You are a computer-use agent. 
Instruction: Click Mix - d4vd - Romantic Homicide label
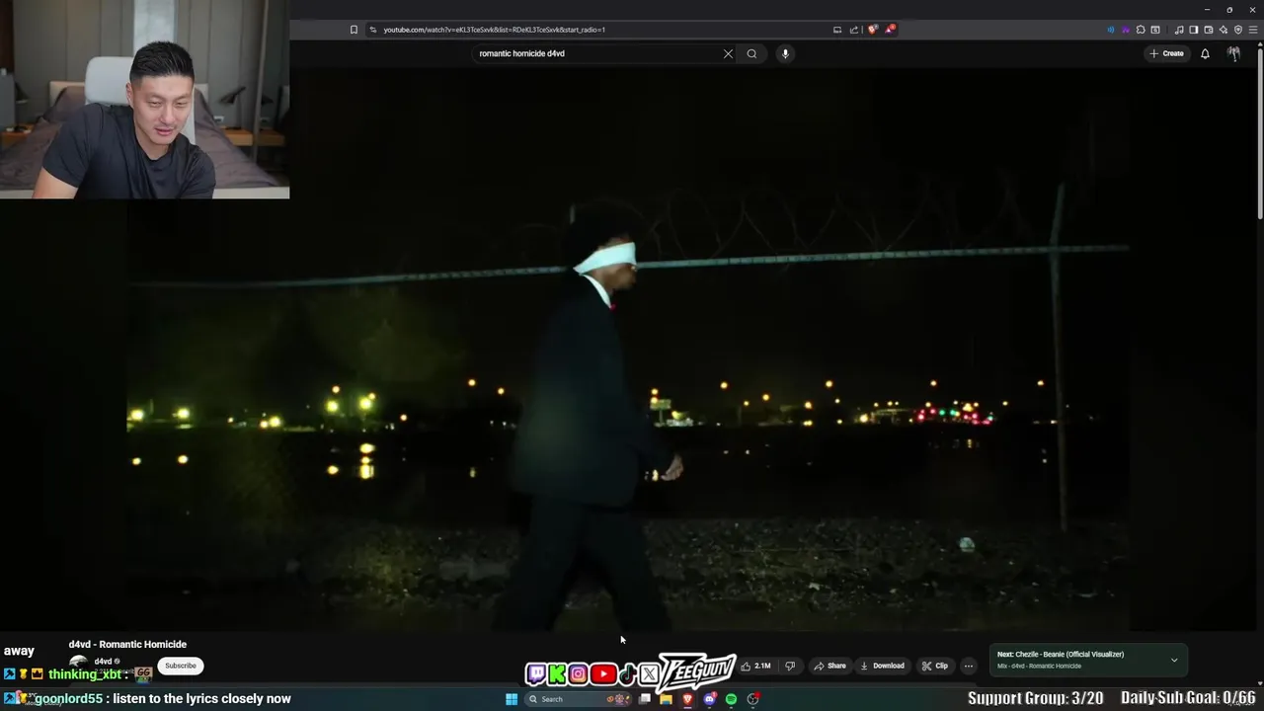tap(1039, 666)
